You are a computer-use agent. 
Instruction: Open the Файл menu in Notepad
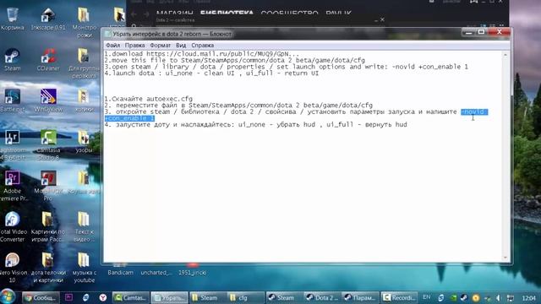point(112,45)
